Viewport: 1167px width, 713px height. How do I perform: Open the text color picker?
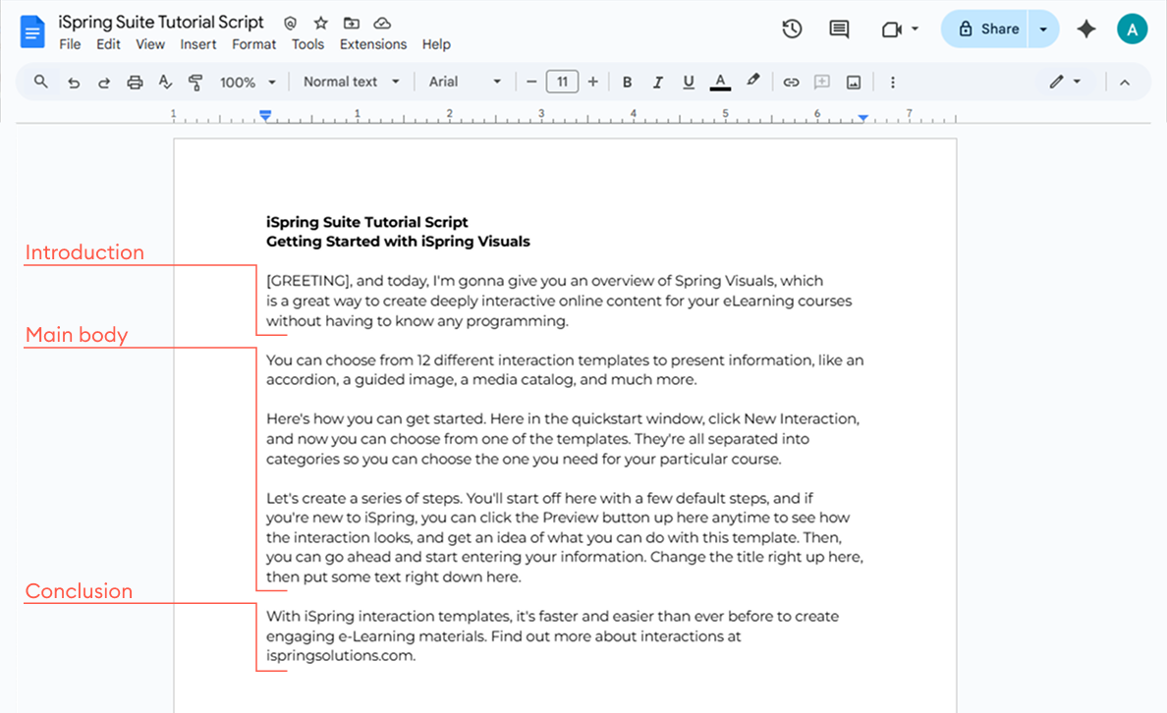pos(720,82)
